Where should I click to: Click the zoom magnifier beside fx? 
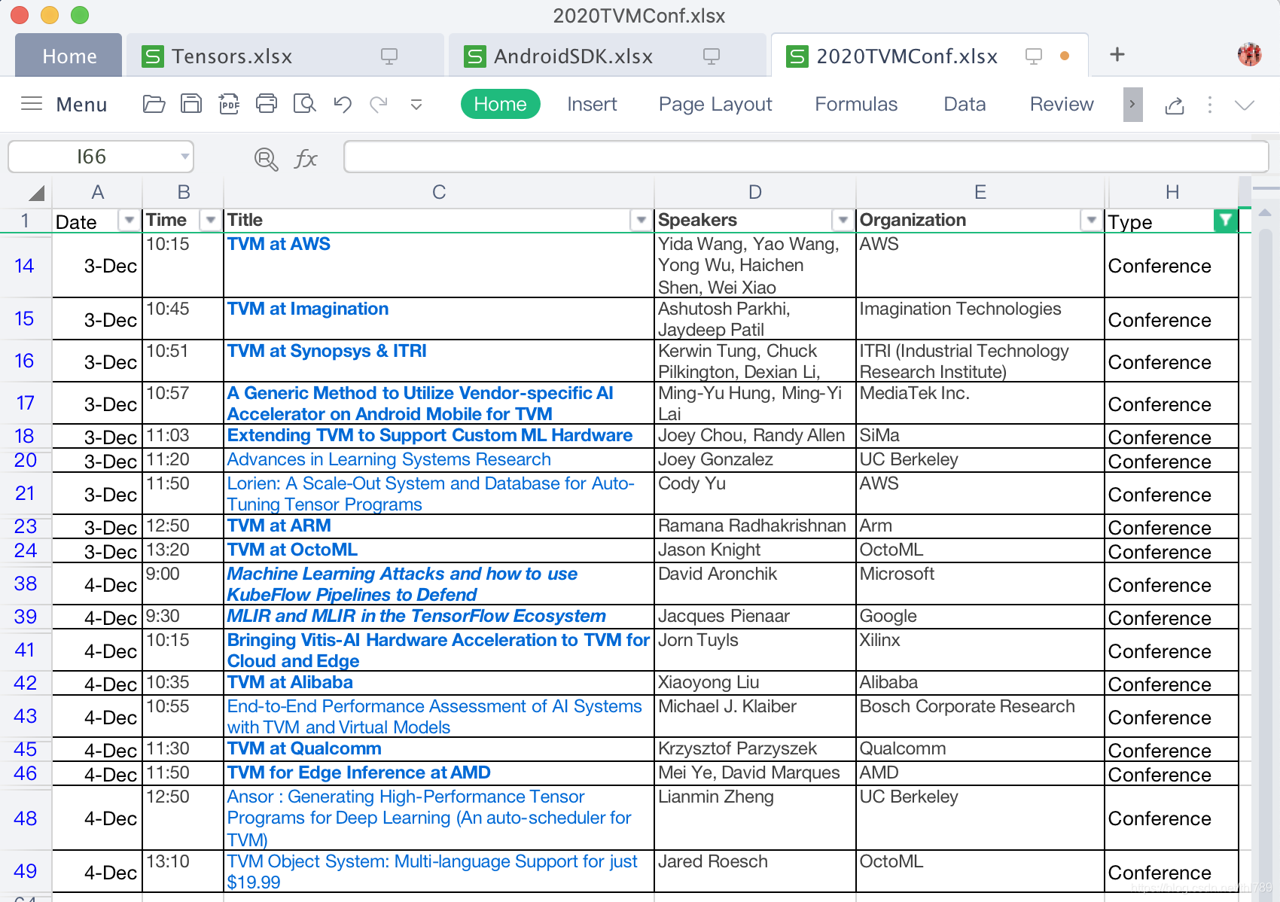(x=266, y=159)
